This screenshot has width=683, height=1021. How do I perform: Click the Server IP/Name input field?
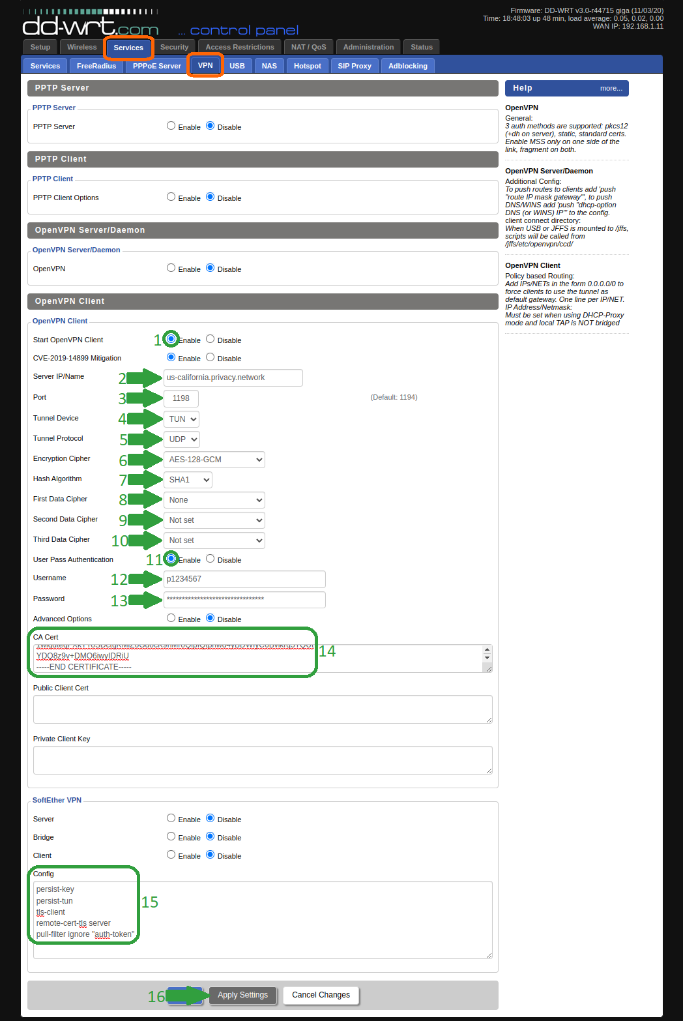point(233,377)
